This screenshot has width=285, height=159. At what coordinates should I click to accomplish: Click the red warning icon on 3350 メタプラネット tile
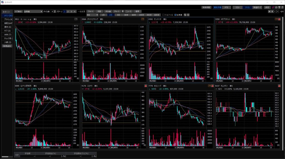pyautogui.click(x=279, y=19)
